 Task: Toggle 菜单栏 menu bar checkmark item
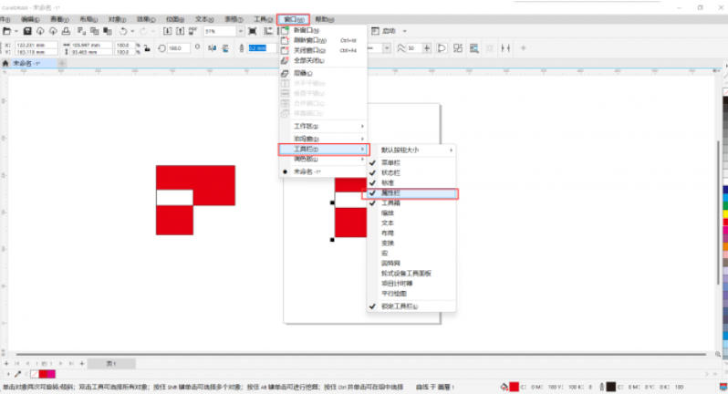point(411,163)
